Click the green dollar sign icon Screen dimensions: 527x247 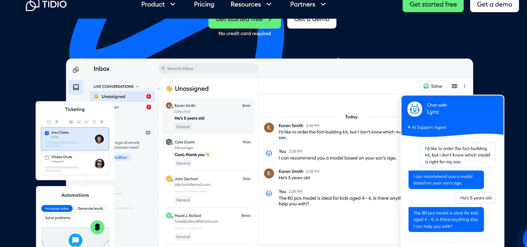[97, 227]
